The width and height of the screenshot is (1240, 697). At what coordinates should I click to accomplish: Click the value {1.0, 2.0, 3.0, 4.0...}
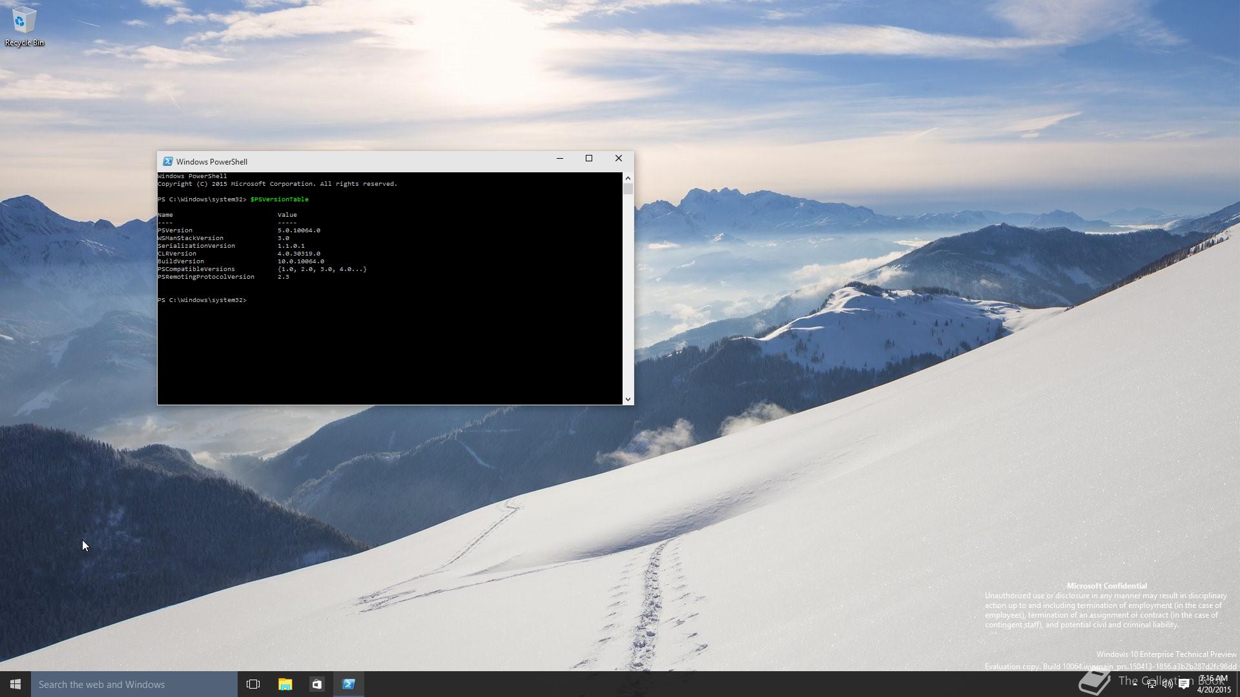(322, 269)
